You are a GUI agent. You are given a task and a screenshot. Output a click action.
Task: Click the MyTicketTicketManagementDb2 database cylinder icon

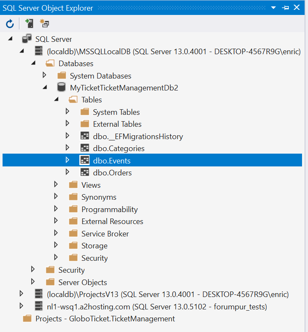tap(61, 87)
